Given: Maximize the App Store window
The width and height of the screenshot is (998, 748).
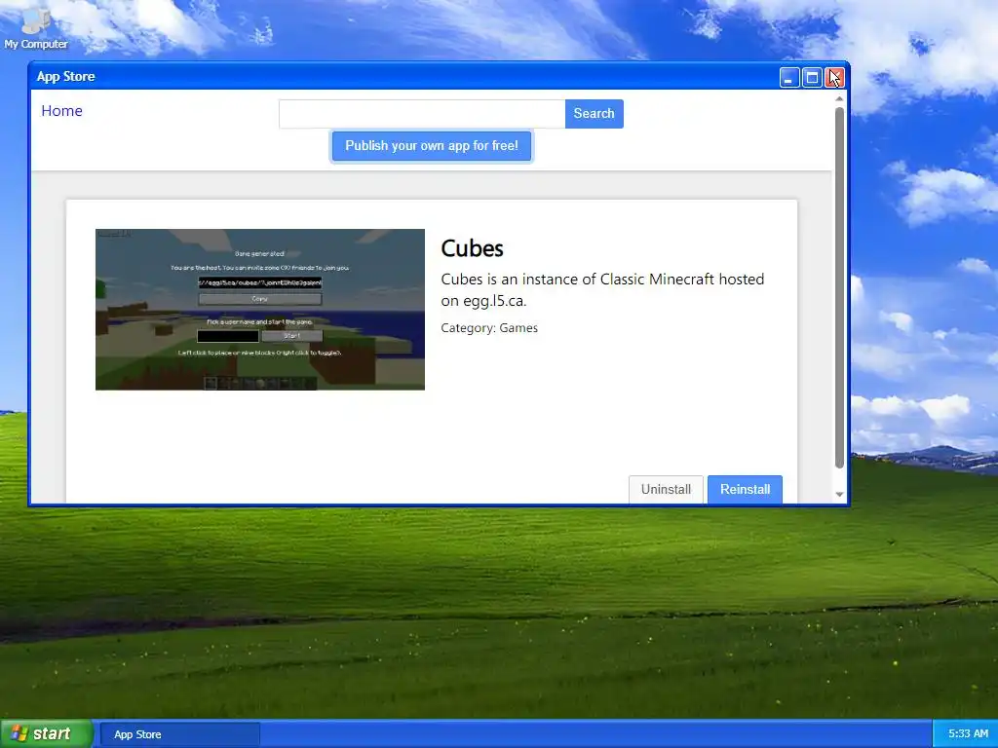Looking at the screenshot, I should 812,78.
